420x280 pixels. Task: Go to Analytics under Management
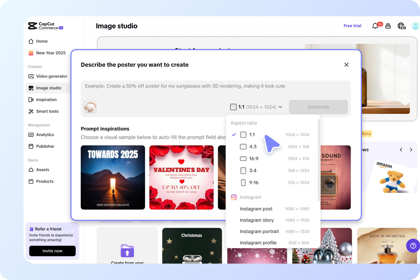(45, 135)
